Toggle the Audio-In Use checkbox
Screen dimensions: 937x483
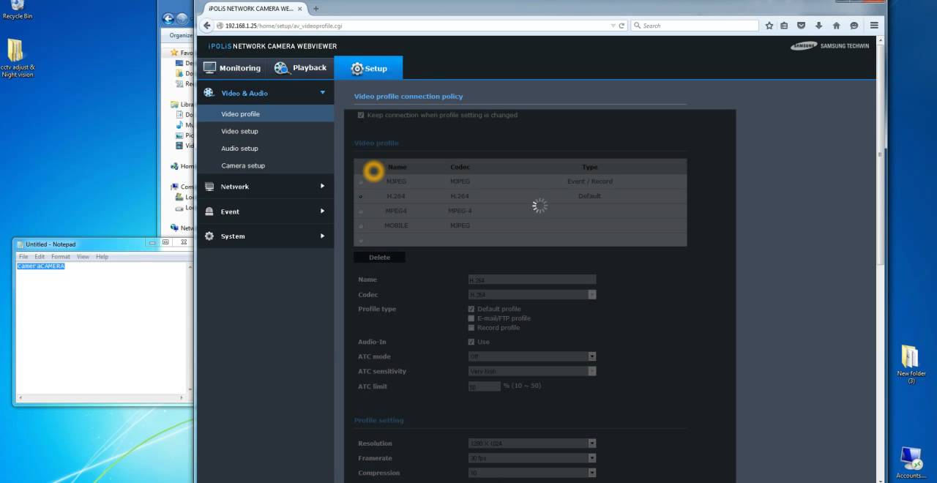point(471,342)
